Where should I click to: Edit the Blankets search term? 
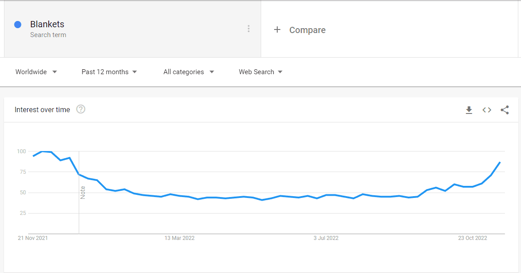[47, 24]
